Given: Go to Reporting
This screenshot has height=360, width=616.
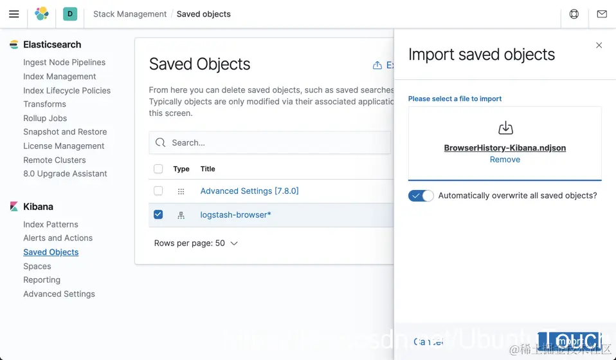Looking at the screenshot, I should 42,279.
